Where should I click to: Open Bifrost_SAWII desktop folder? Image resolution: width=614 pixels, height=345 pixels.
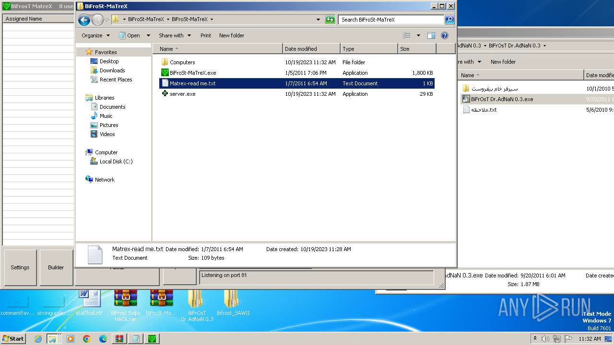point(233,303)
